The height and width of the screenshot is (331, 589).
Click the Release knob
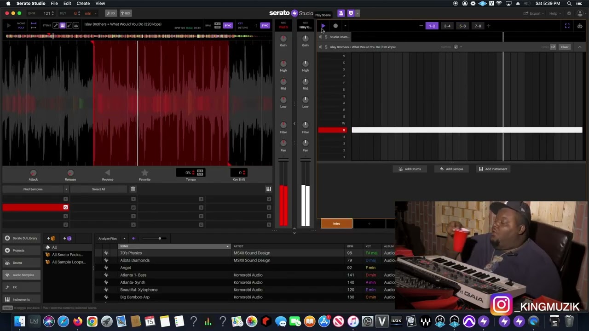pos(70,173)
